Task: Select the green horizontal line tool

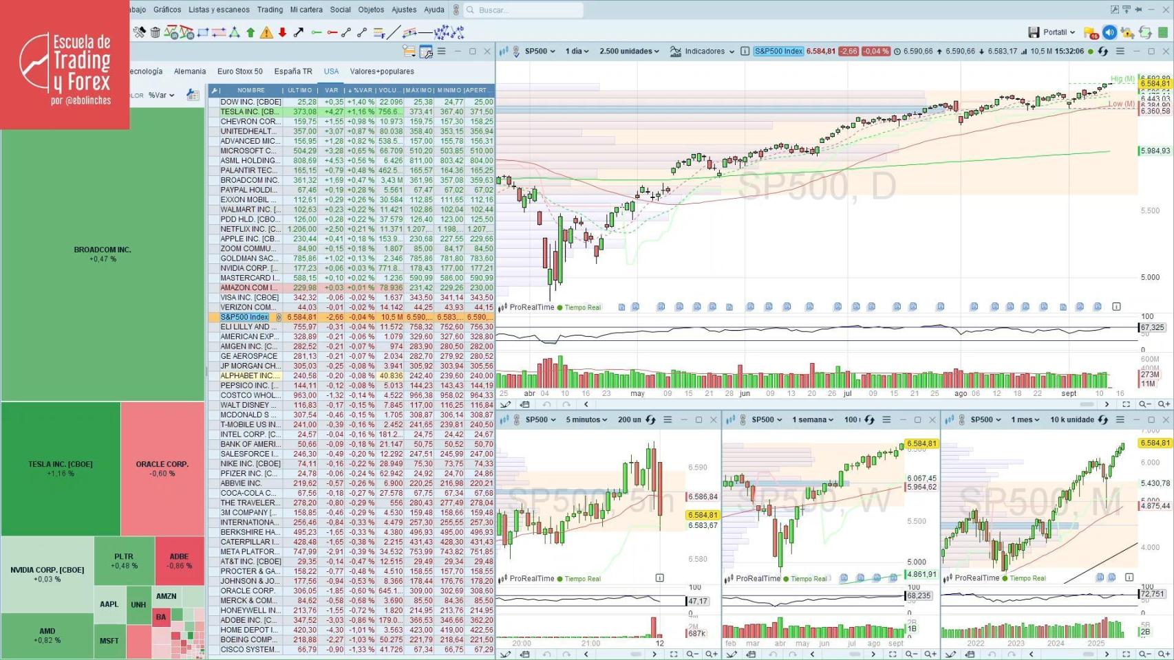Action: (317, 32)
